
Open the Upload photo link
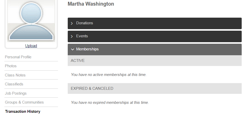(x=31, y=46)
